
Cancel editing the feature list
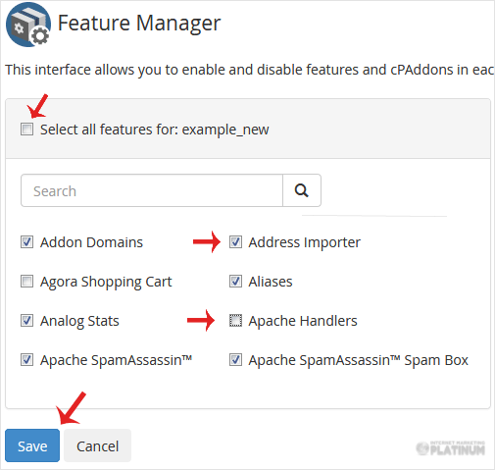pyautogui.click(x=97, y=445)
